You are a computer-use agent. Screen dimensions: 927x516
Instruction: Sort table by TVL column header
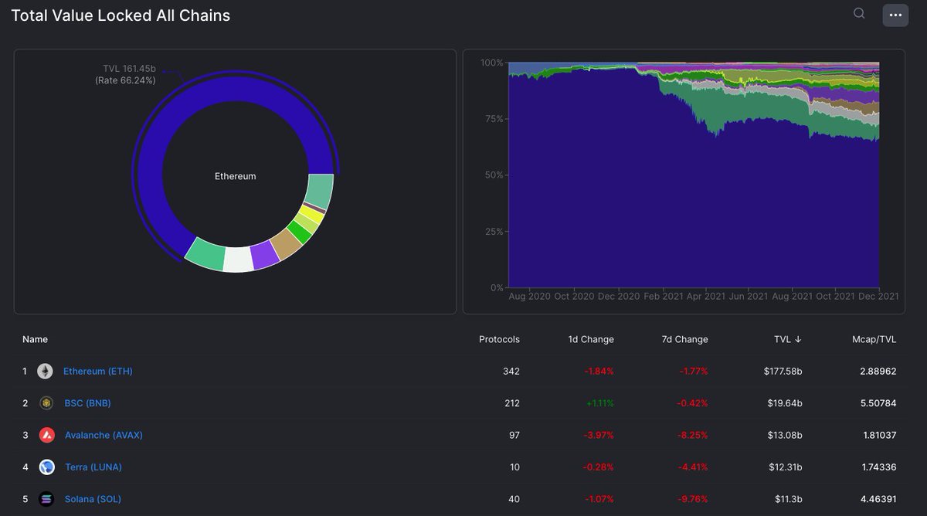click(788, 339)
